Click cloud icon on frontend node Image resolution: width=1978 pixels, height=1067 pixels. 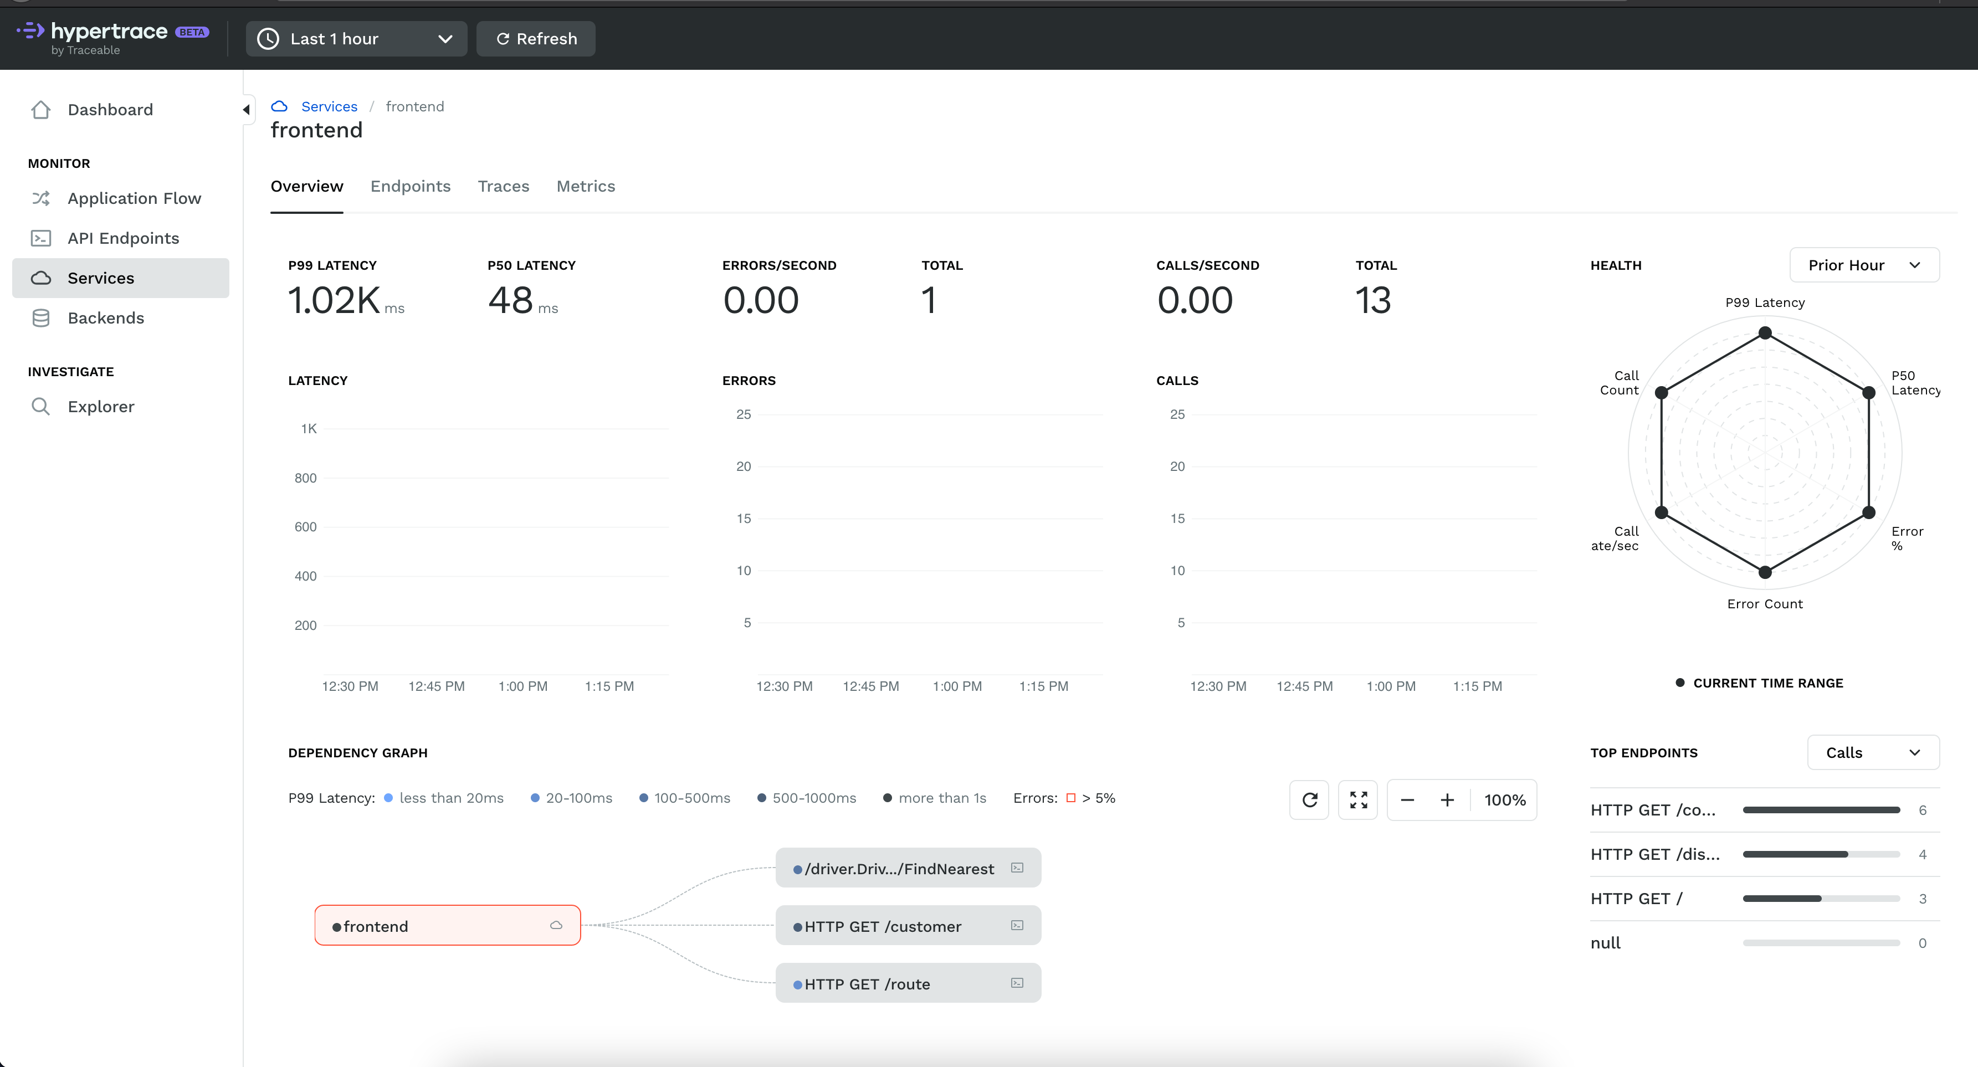click(556, 926)
